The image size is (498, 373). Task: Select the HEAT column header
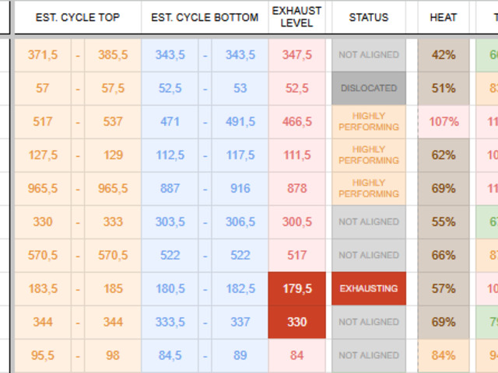click(444, 17)
